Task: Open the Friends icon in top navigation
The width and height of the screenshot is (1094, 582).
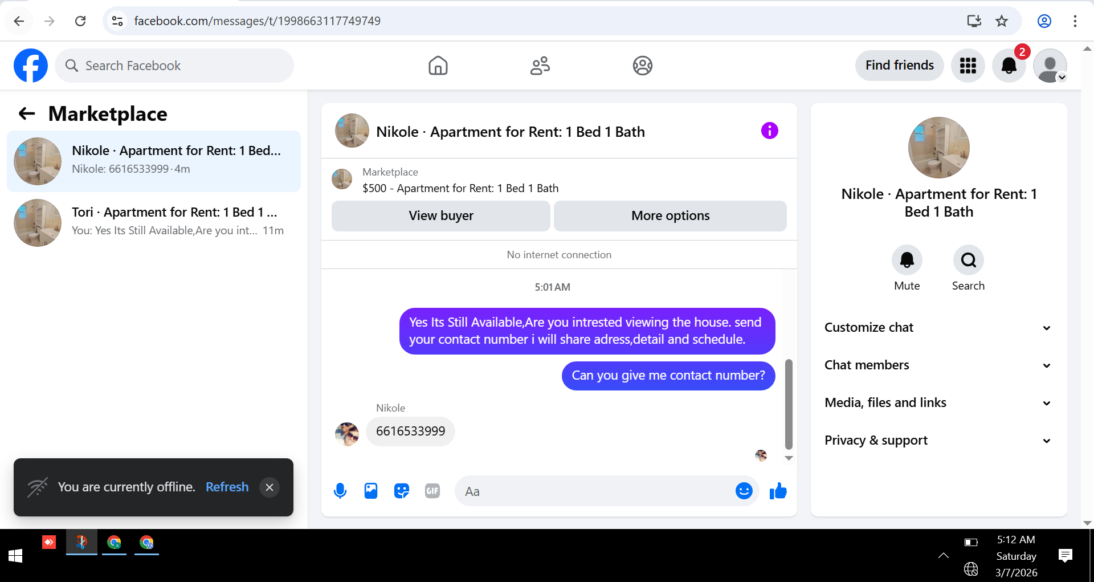Action: [x=540, y=66]
